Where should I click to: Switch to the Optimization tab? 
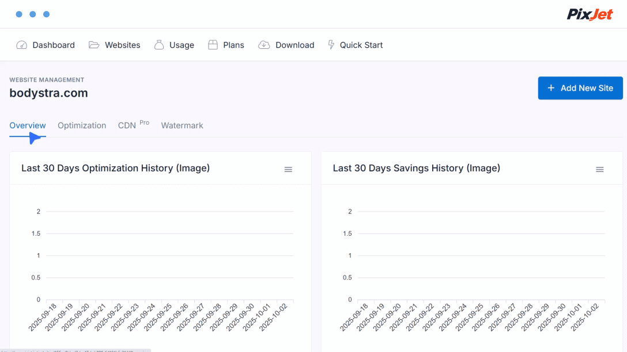coord(82,125)
